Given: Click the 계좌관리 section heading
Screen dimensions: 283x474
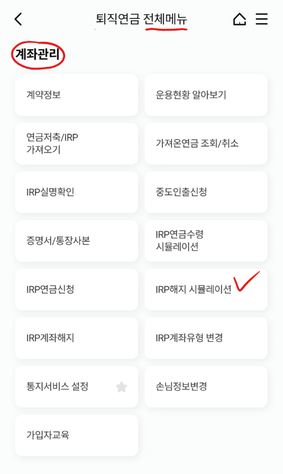Looking at the screenshot, I should (x=37, y=55).
